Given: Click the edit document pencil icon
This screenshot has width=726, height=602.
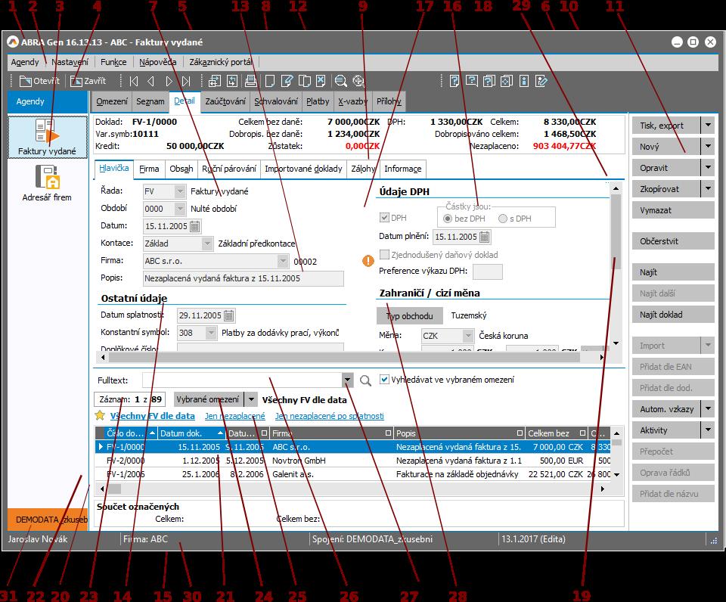Looking at the screenshot, I should pos(287,82).
